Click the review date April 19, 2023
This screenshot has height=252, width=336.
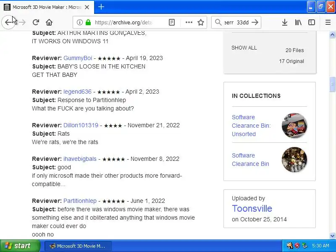coord(144,58)
